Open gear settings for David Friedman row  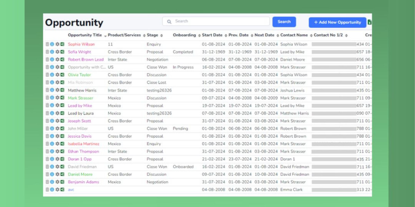[57, 167]
